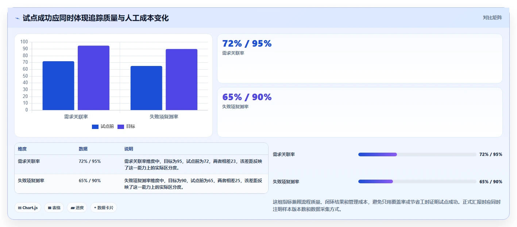
Task: Click the 失败项复测率 label beside the progress bar
Action: (x=286, y=181)
